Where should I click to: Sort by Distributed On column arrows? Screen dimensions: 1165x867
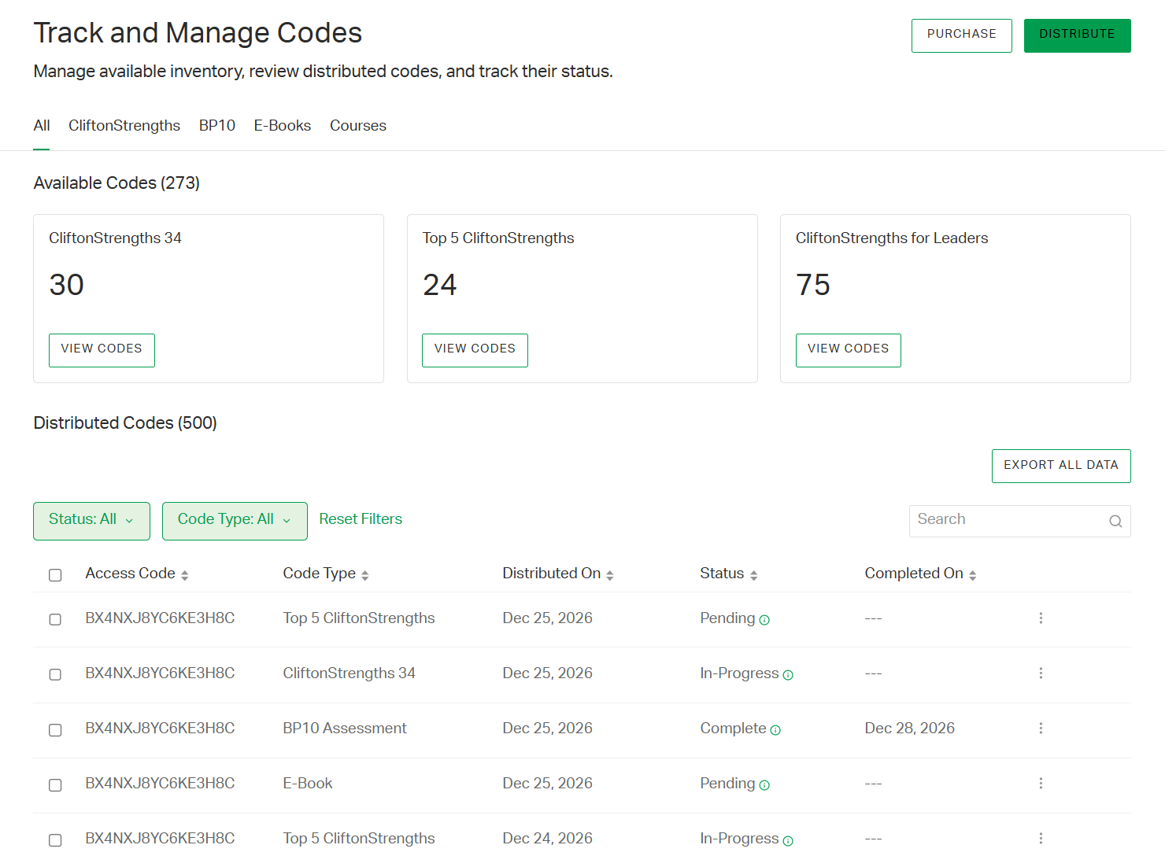[609, 575]
